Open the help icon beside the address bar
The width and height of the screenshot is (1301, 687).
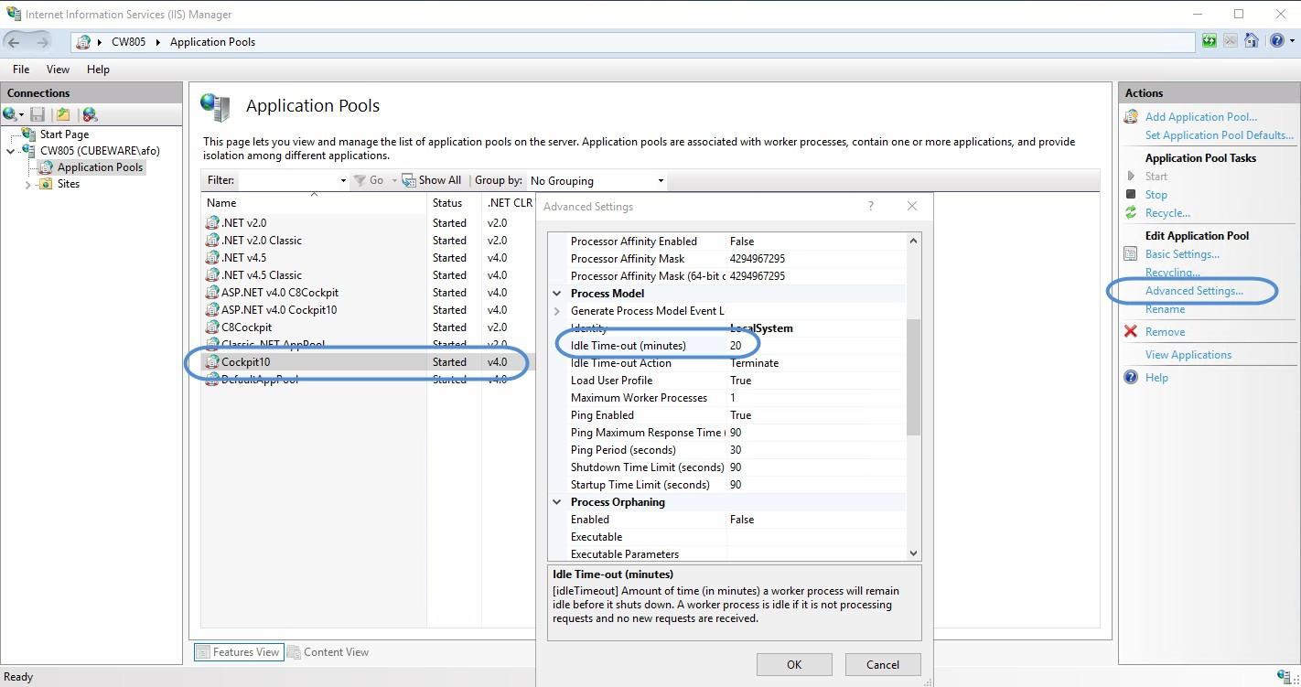pos(1277,41)
